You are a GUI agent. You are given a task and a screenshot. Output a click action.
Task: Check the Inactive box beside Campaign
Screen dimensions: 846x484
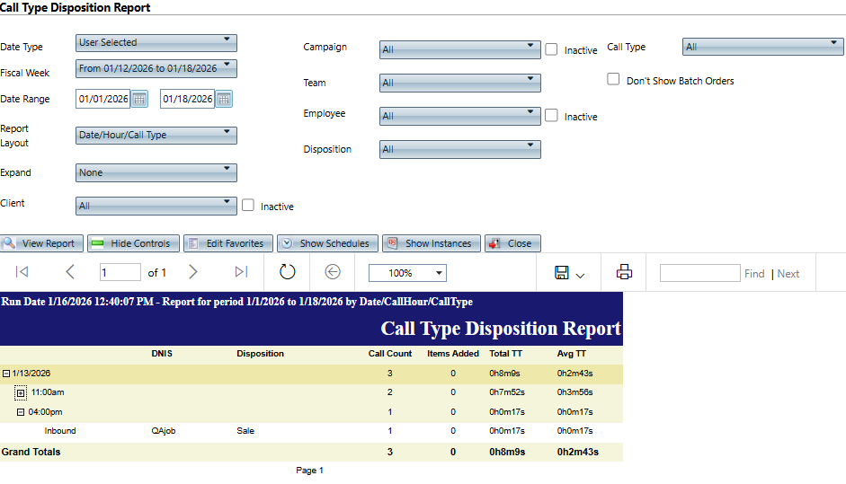point(551,49)
